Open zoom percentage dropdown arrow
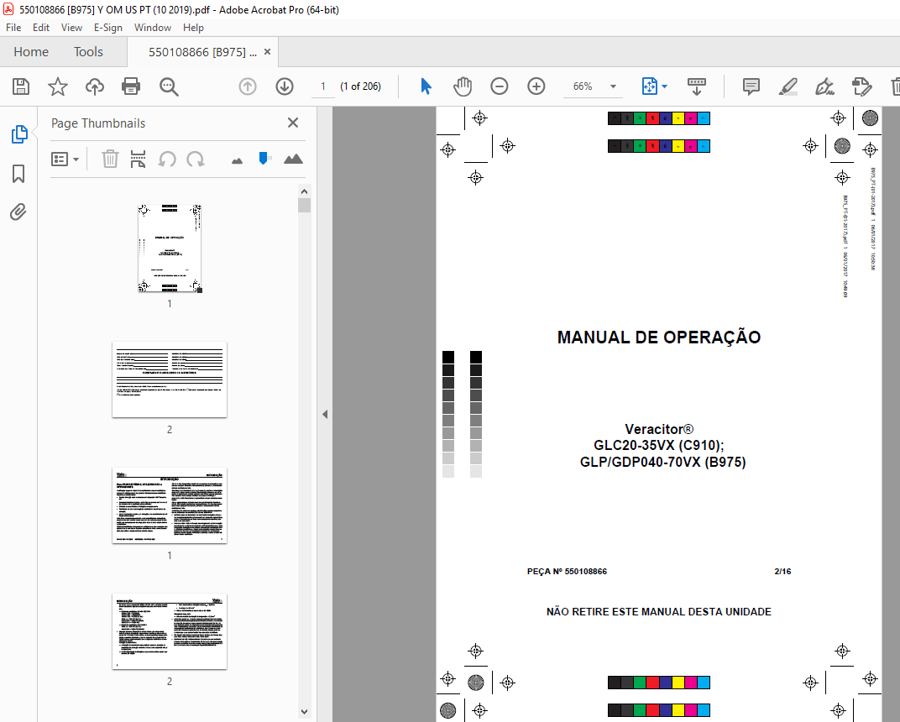The height and width of the screenshot is (722, 900). pos(613,86)
